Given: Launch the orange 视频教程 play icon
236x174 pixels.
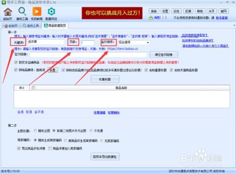Looking at the screenshot, I should click(37, 14).
